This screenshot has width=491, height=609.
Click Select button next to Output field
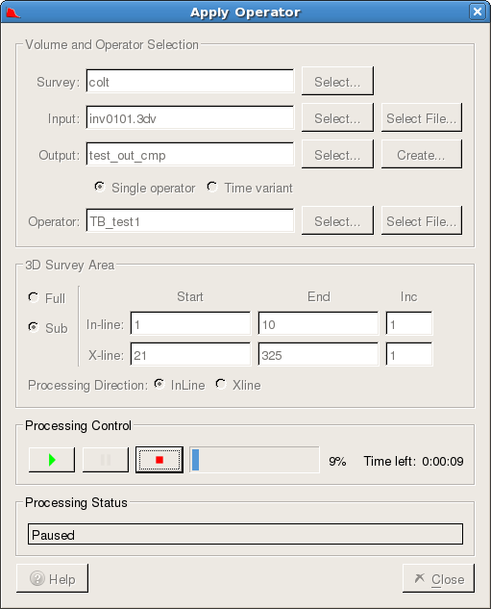tap(337, 154)
